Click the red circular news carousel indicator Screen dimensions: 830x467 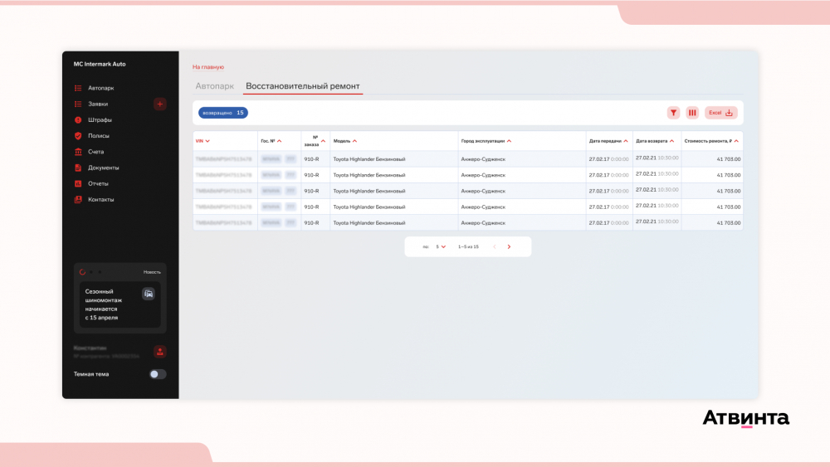(x=82, y=272)
